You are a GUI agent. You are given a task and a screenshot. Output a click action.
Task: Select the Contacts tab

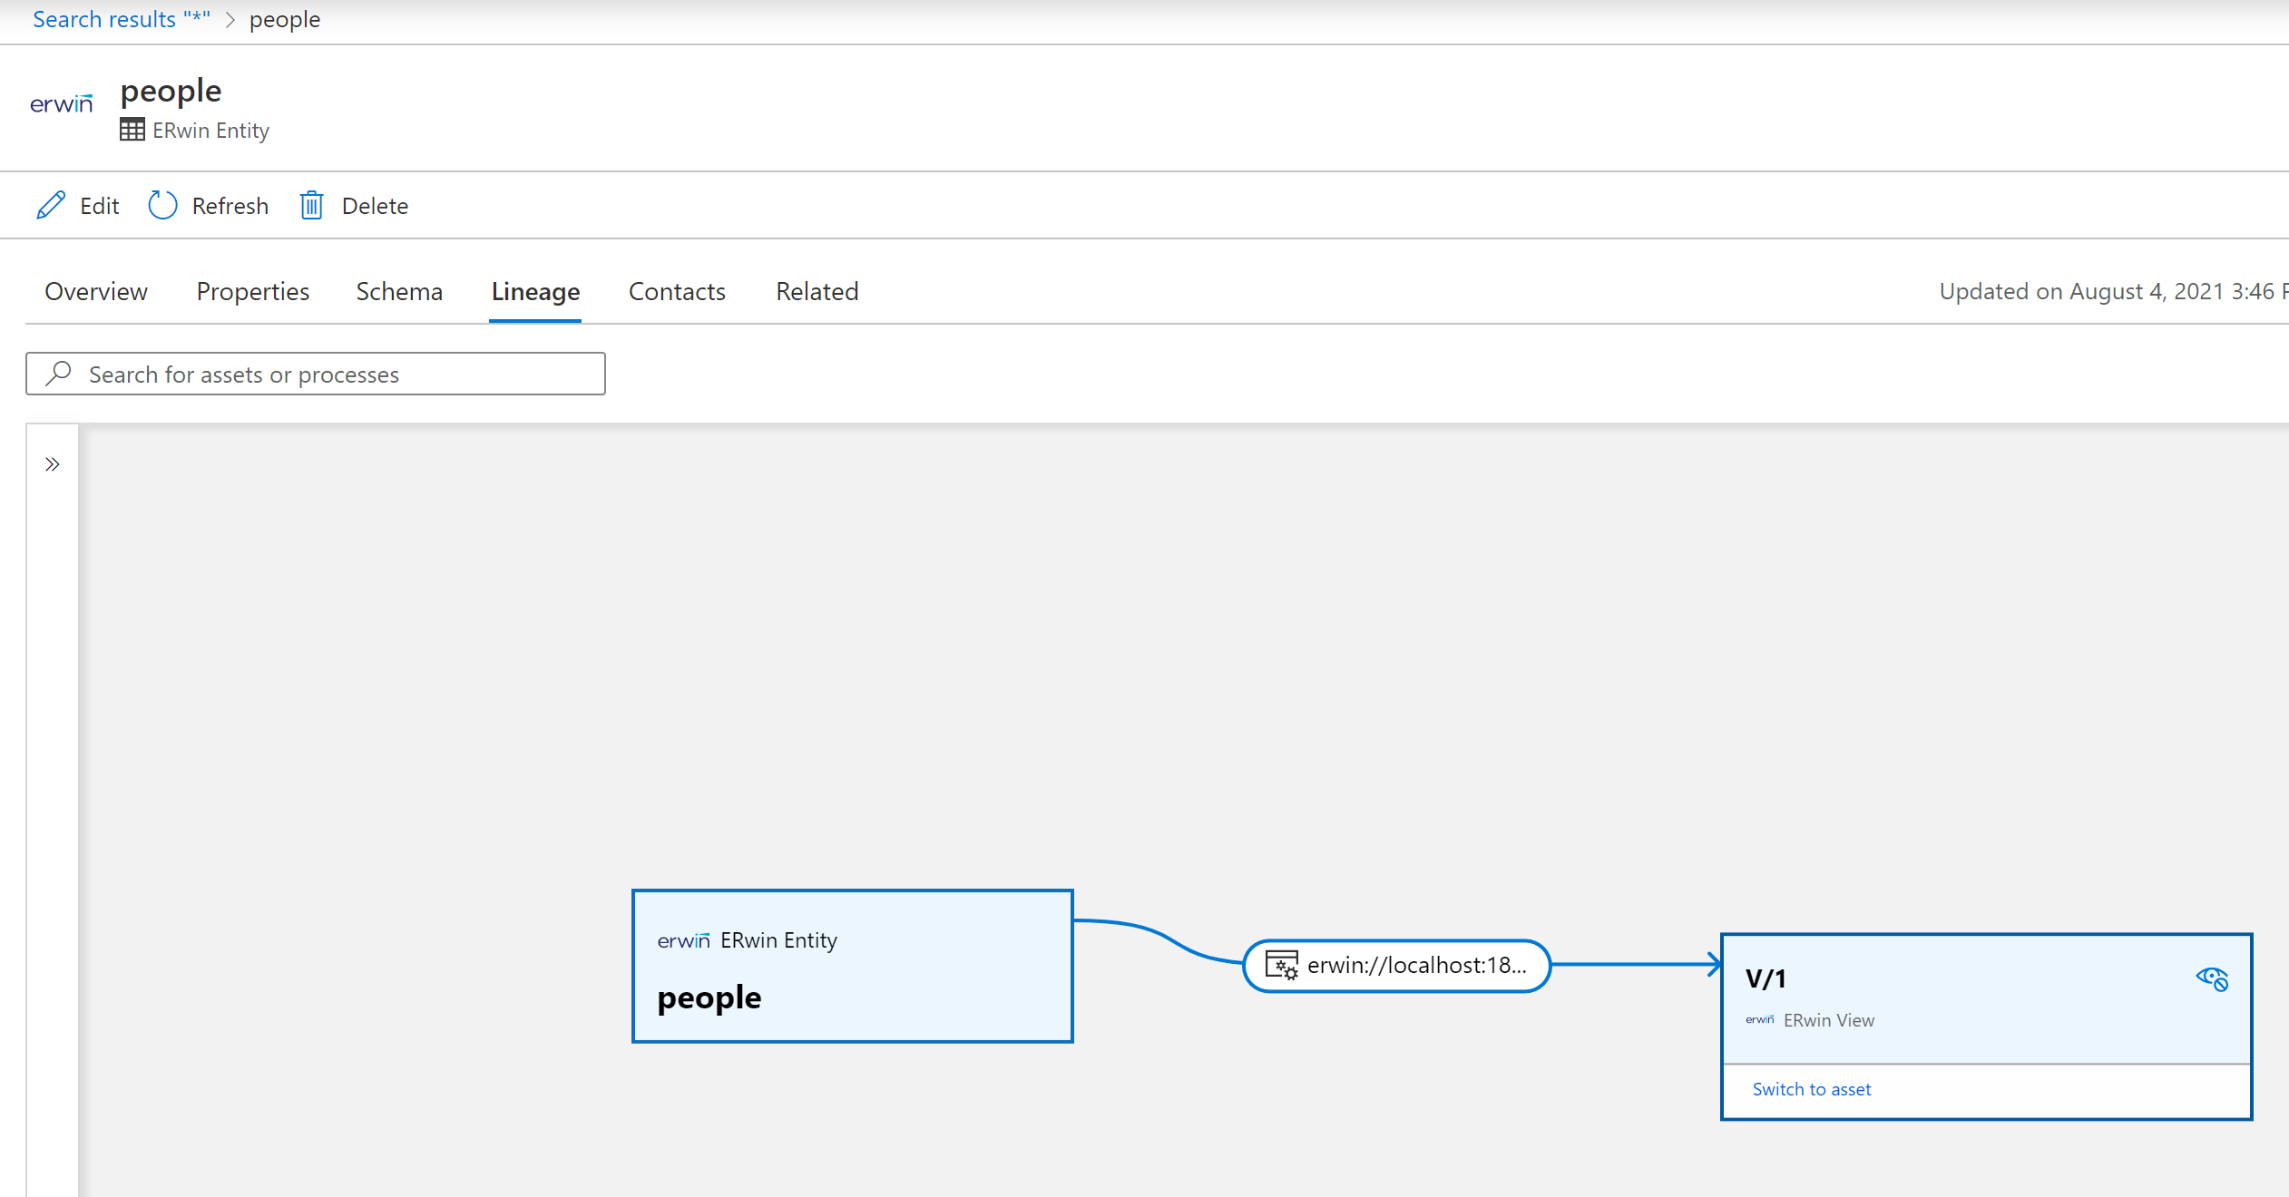click(675, 290)
